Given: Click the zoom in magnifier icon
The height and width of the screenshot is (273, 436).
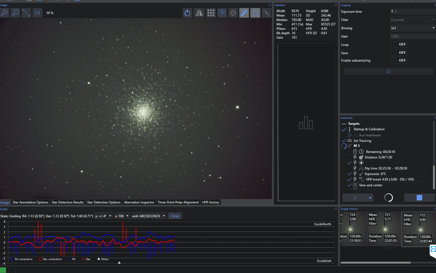Looking at the screenshot, I should tap(5, 13).
